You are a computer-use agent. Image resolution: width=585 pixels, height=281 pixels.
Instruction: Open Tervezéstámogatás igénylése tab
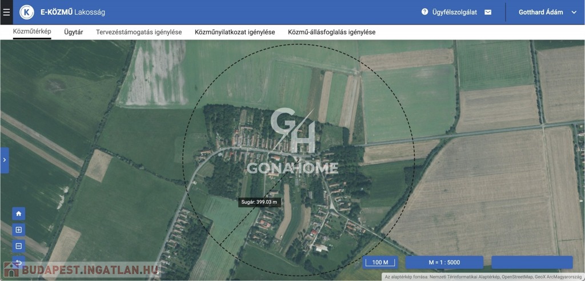coord(139,32)
